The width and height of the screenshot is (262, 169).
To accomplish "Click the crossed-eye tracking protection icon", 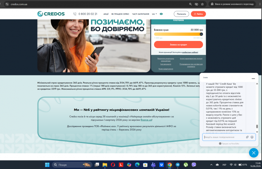I will 196,4.
